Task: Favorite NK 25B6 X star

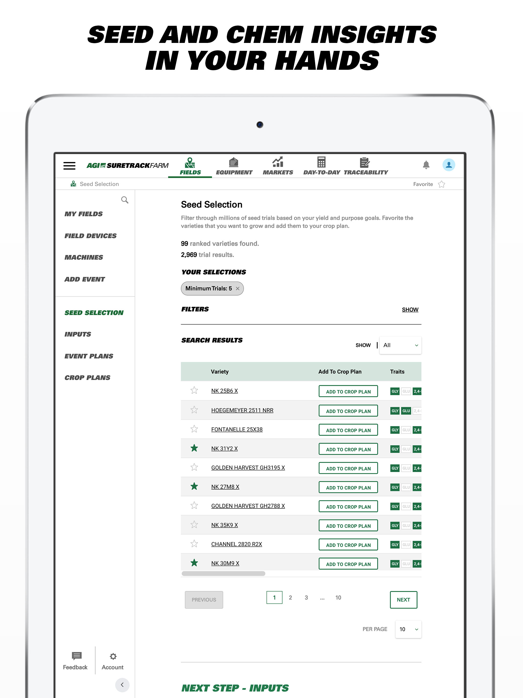Action: point(194,390)
